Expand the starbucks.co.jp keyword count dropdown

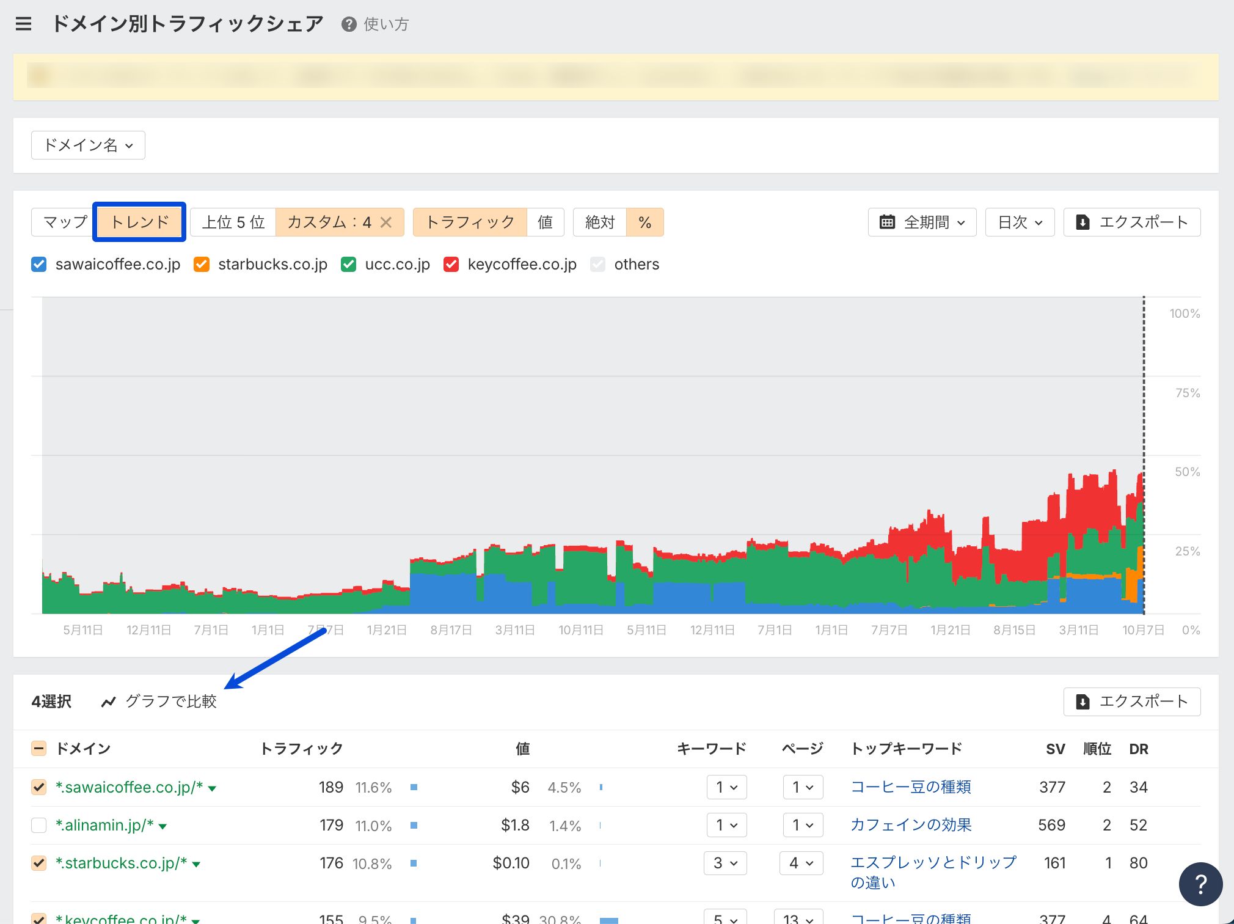[725, 864]
